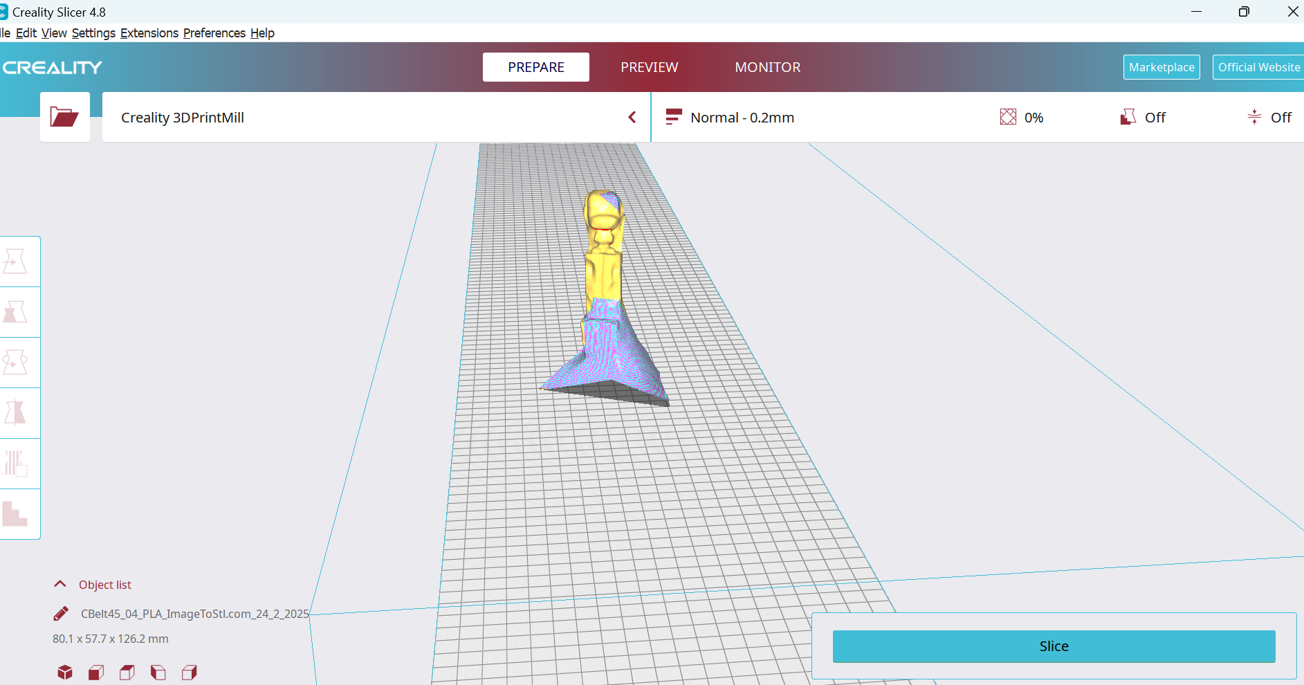
Task: Open the Marketplace button
Action: pyautogui.click(x=1161, y=67)
